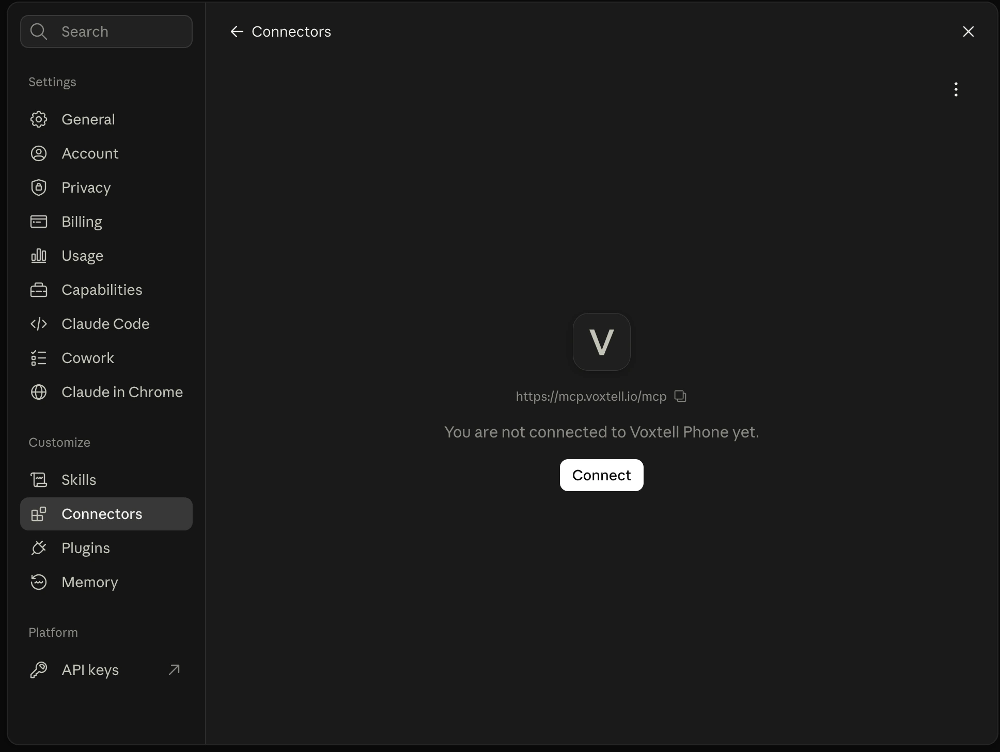Click the Capabilities briefcase icon
The image size is (1000, 752).
(x=39, y=290)
